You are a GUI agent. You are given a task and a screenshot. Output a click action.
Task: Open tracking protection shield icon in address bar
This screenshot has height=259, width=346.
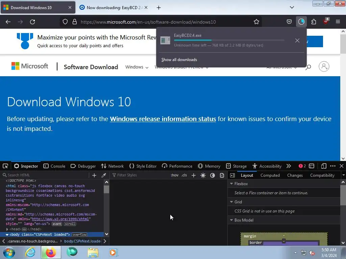65,22
